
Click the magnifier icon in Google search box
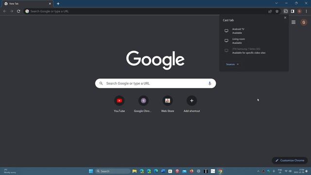click(x=101, y=83)
